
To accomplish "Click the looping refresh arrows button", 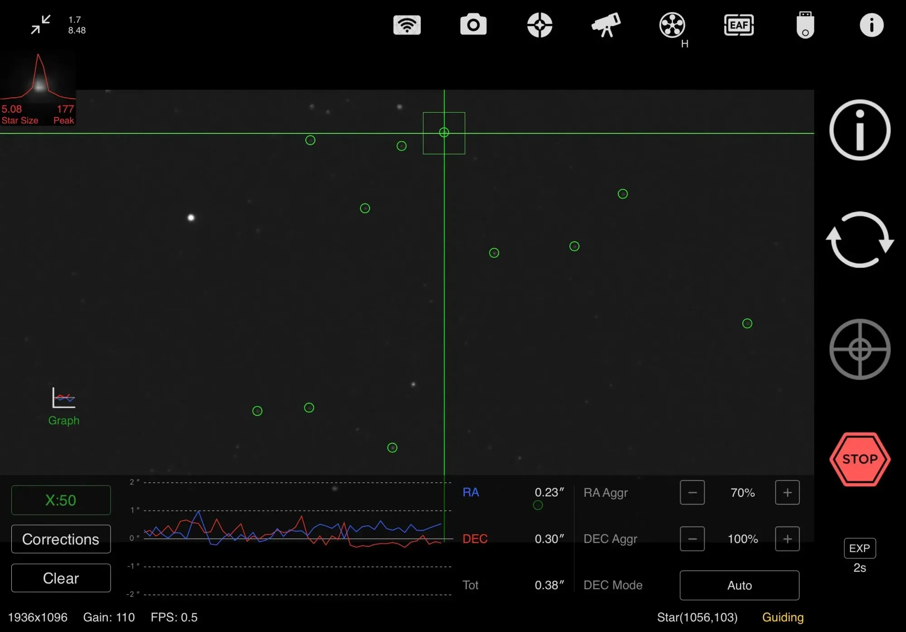I will [859, 240].
